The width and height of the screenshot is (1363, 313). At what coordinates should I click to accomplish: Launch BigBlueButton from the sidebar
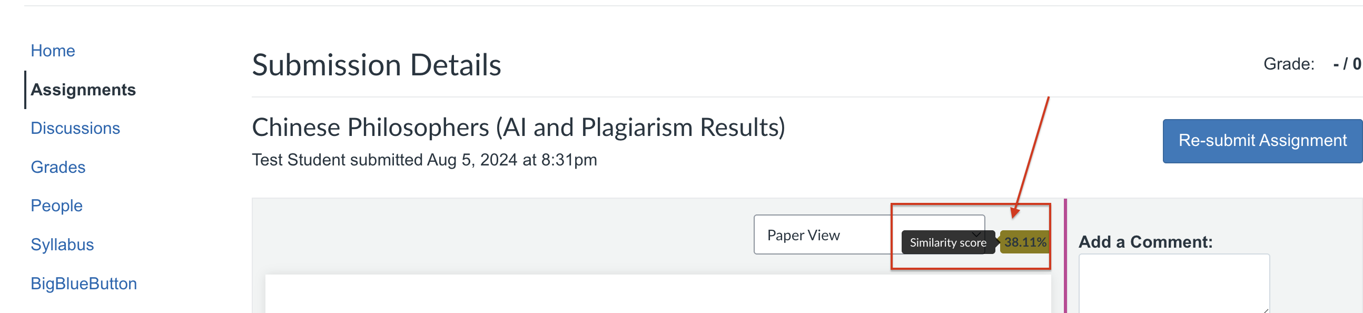84,283
